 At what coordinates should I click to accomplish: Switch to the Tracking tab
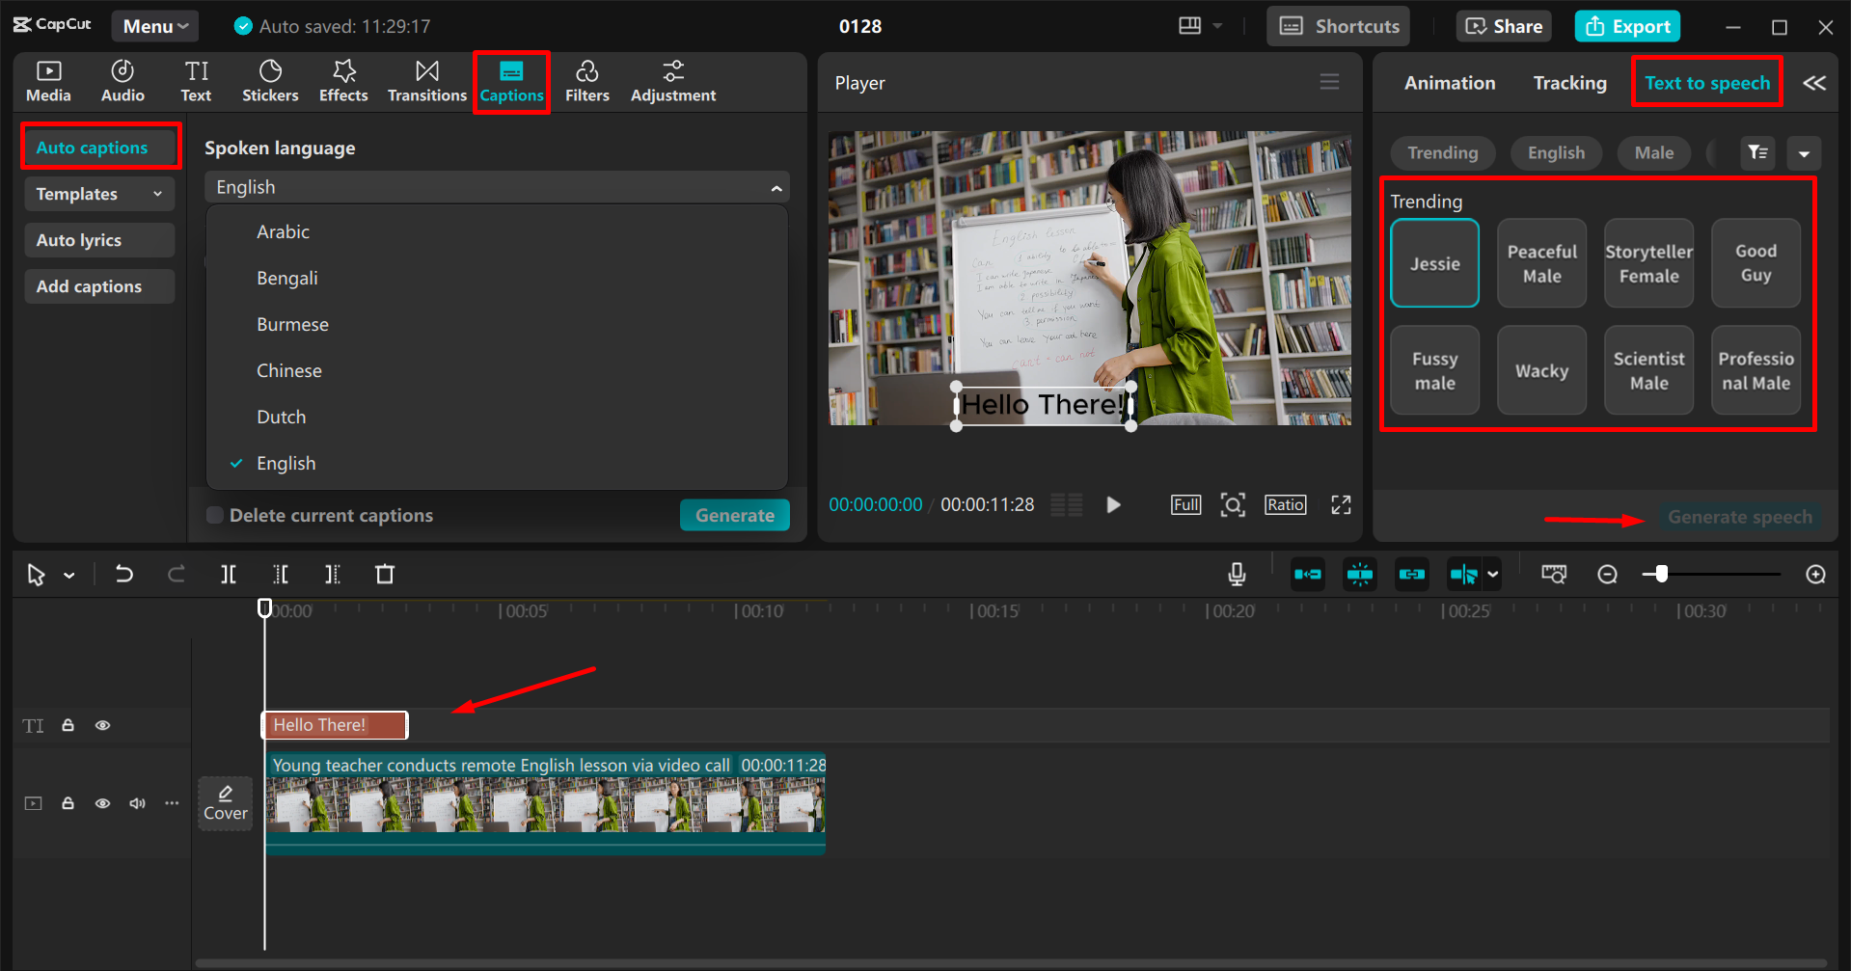[x=1568, y=83]
